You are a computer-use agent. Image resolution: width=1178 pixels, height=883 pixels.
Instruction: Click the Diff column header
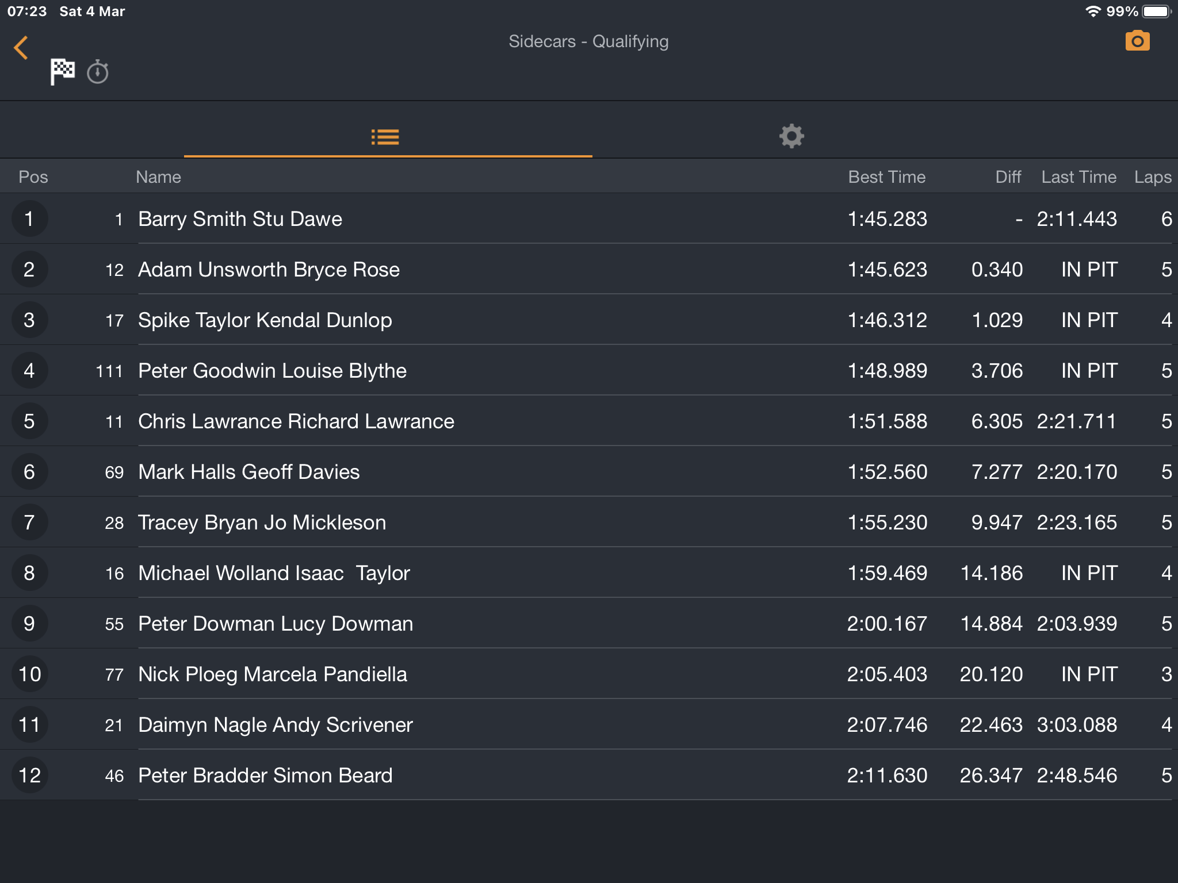1008,177
